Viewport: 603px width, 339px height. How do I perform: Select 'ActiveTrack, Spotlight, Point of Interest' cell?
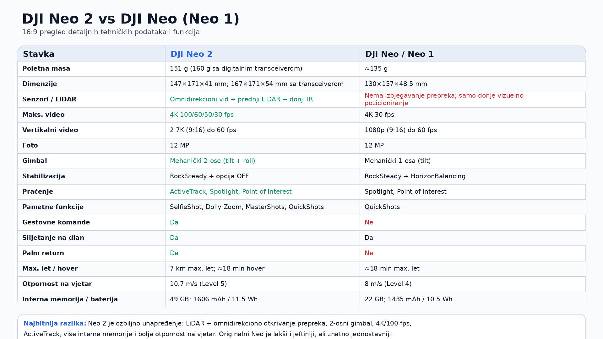tap(231, 191)
